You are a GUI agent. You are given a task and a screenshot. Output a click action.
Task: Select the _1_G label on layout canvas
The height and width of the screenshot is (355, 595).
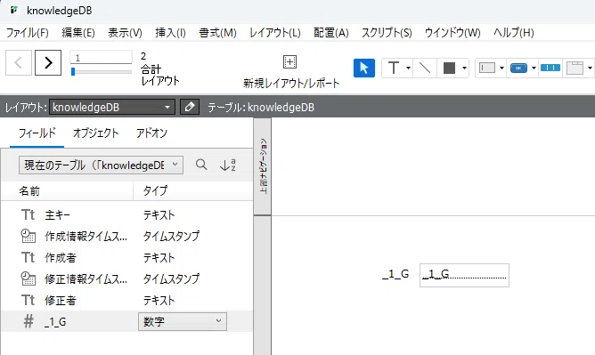pyautogui.click(x=395, y=274)
